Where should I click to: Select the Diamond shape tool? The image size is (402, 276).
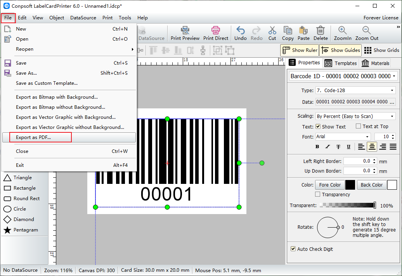pyautogui.click(x=19, y=219)
